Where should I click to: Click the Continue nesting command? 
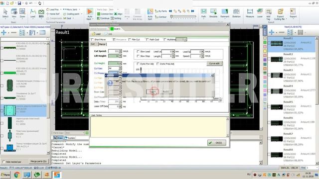(103, 18)
